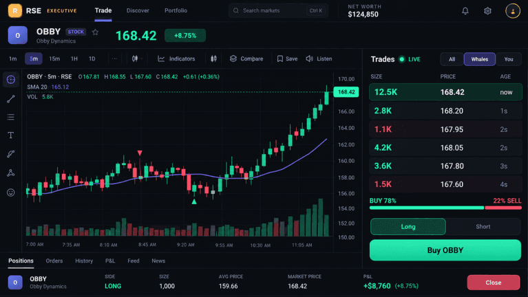Select the pattern nodes tool
528x297 pixels.
coord(11,173)
